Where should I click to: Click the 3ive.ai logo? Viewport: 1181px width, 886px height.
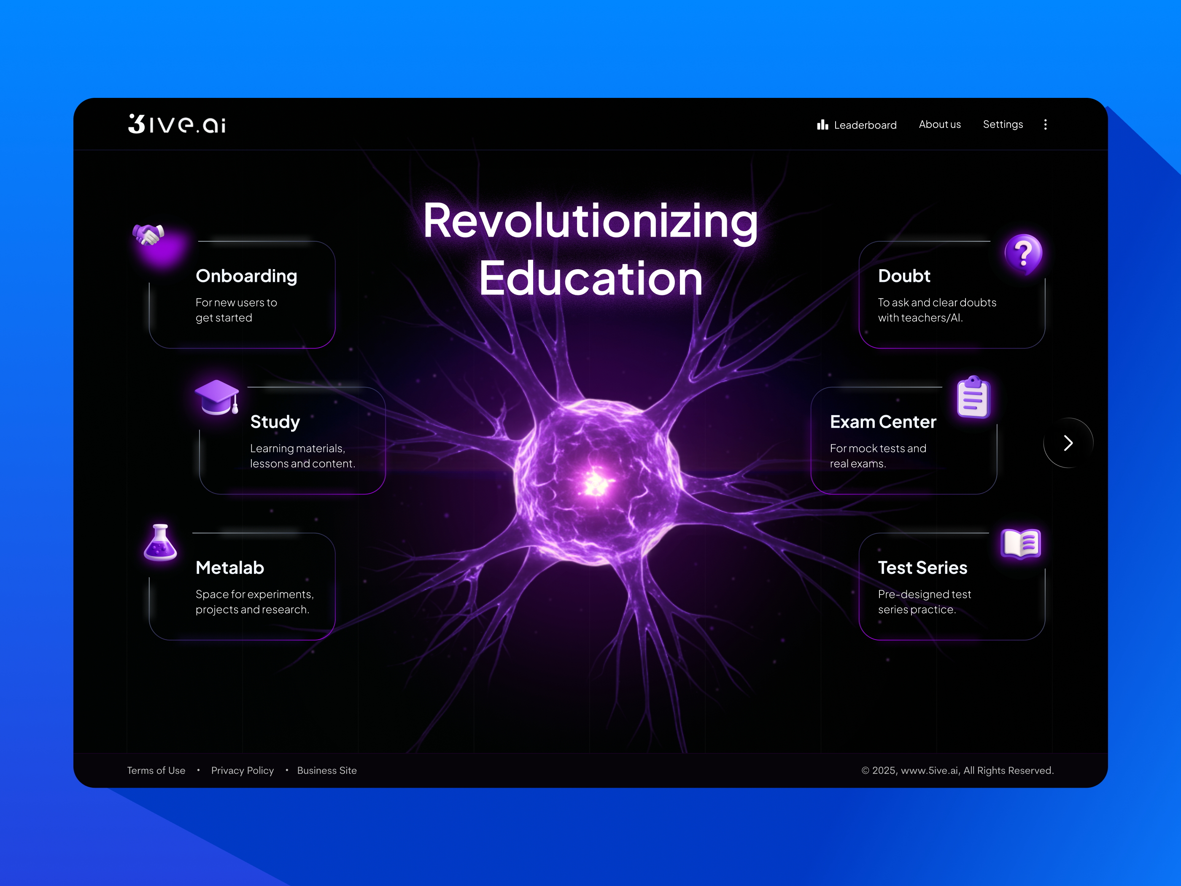coord(177,124)
